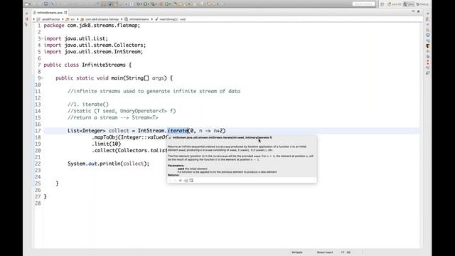Click the iterate method signature in Javadoc popup
Image resolution: width=455 pixels, height=256 pixels.
tap(223, 137)
